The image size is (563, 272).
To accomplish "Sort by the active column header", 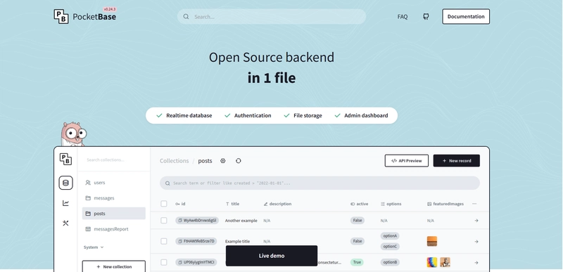I will point(360,204).
